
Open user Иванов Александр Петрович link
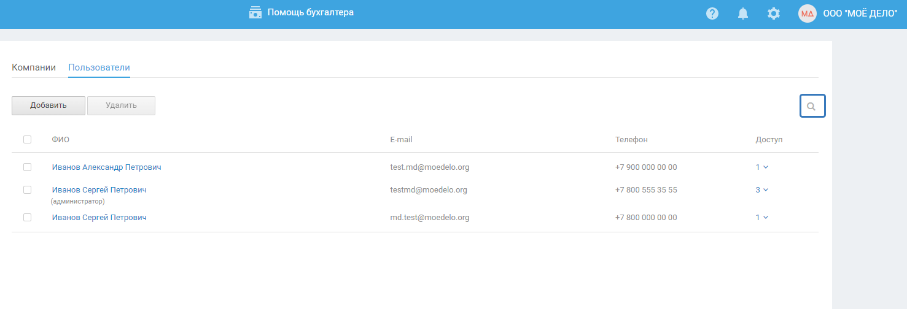(x=106, y=167)
